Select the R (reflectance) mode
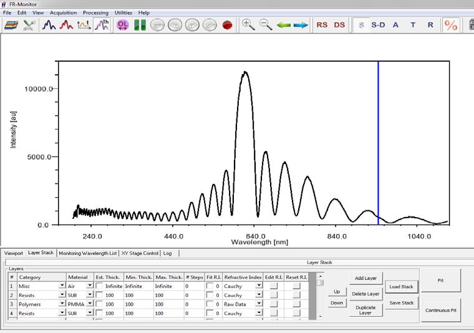This screenshot has height=333, width=474. (x=430, y=25)
